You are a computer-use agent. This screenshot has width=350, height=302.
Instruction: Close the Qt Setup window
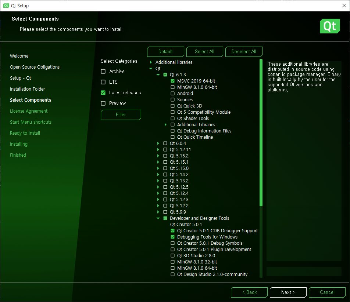(344, 6)
